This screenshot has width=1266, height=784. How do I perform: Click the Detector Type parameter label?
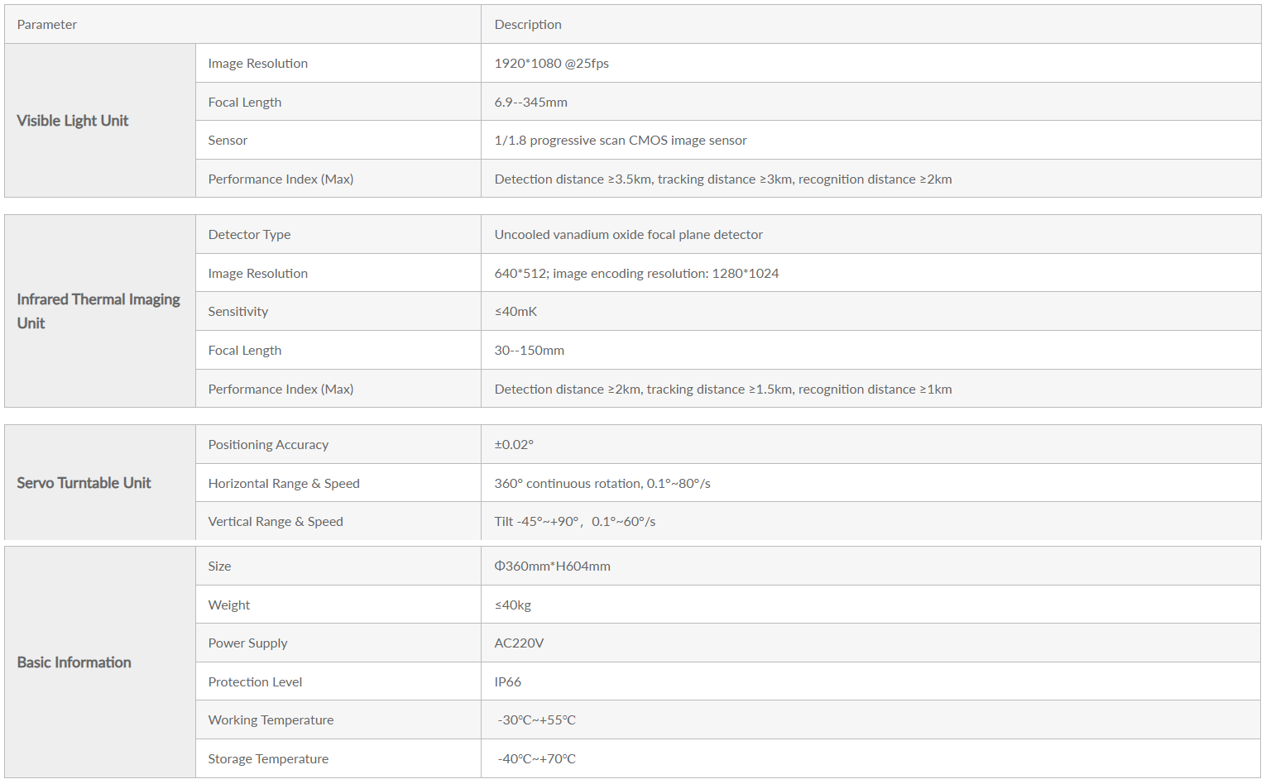click(x=249, y=235)
